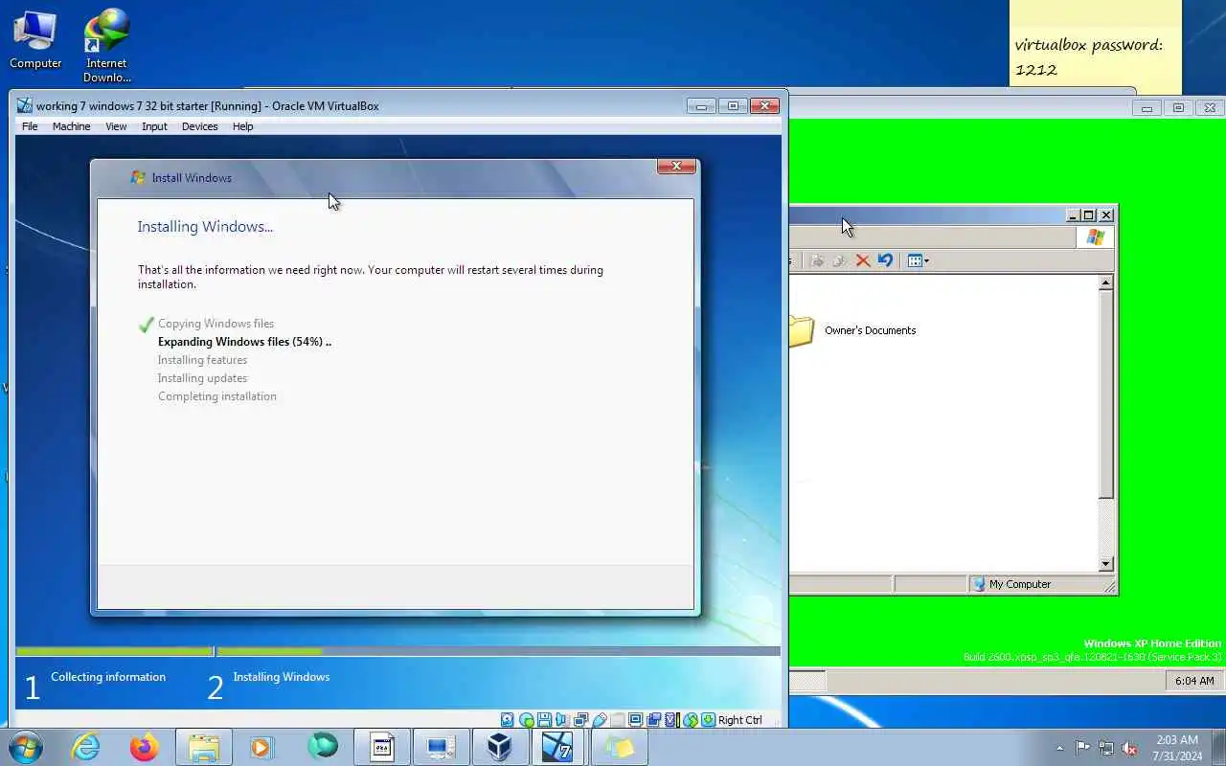Open the hard disk activity indicator in VirtualBox status bar

pyautogui.click(x=508, y=720)
